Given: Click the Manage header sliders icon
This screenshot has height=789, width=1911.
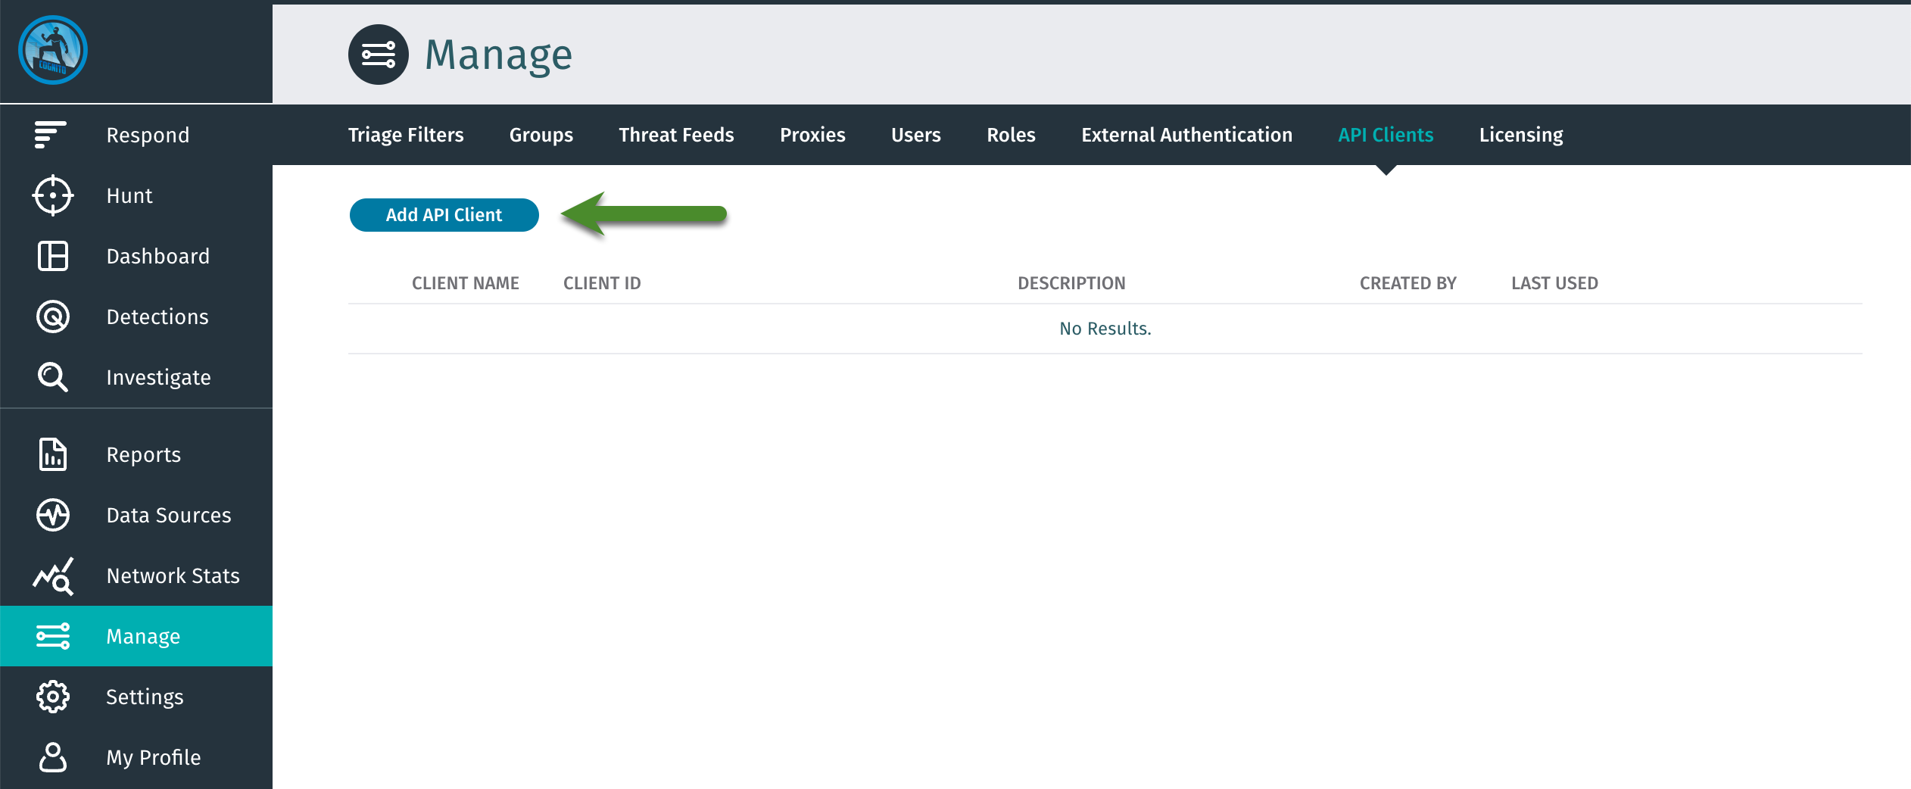Looking at the screenshot, I should (379, 55).
